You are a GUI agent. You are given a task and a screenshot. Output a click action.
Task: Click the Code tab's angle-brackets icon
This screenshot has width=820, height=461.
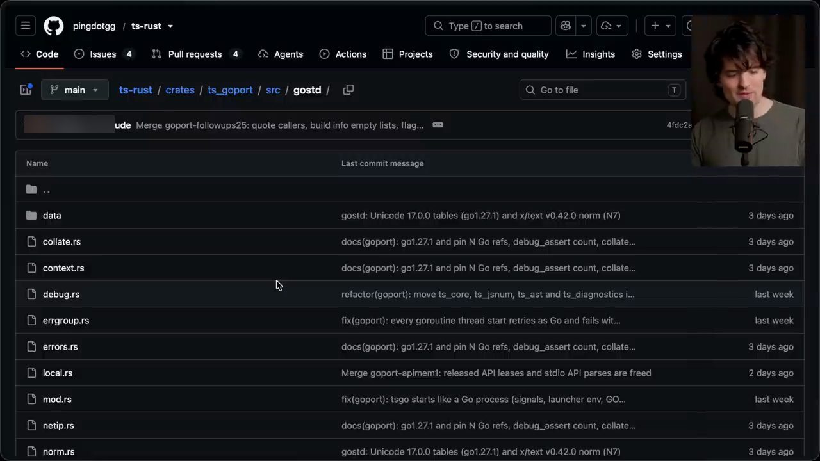click(26, 54)
